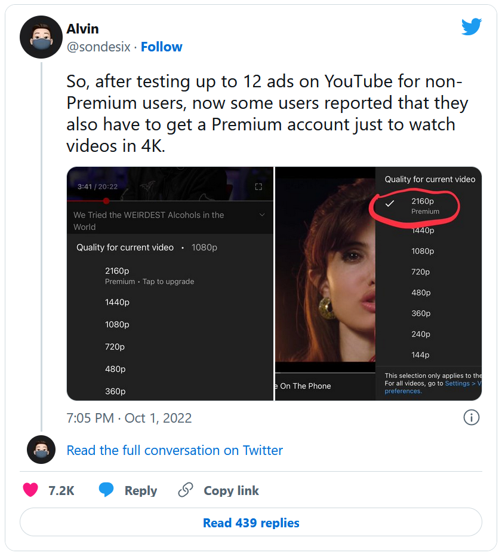The width and height of the screenshot is (502, 556).
Task: Click the blue reply bubble icon
Action: (x=106, y=490)
